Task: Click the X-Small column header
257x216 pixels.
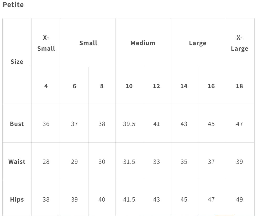Action: click(46, 43)
